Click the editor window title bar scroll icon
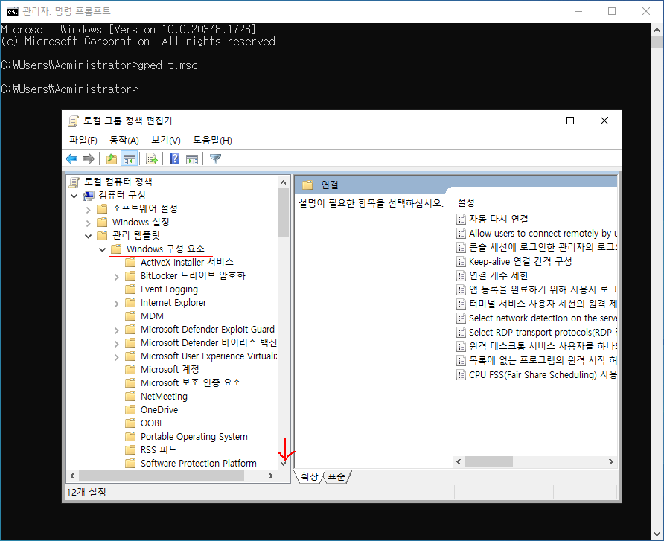This screenshot has width=664, height=541. click(73, 121)
